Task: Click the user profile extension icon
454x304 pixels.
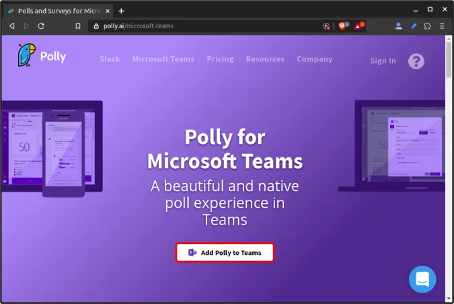Action: (398, 26)
